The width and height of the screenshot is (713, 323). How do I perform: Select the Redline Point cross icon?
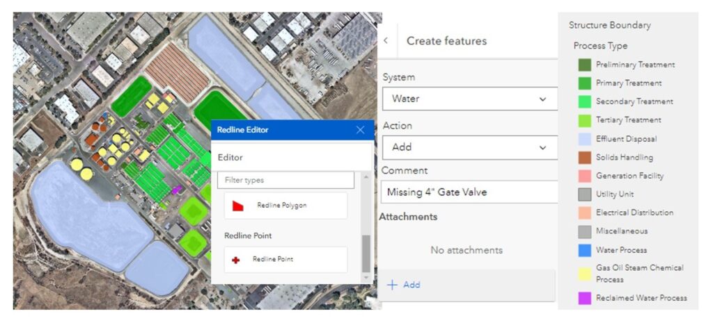point(236,260)
